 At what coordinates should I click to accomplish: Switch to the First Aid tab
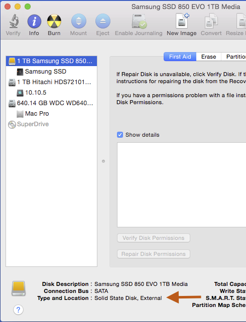tap(180, 57)
